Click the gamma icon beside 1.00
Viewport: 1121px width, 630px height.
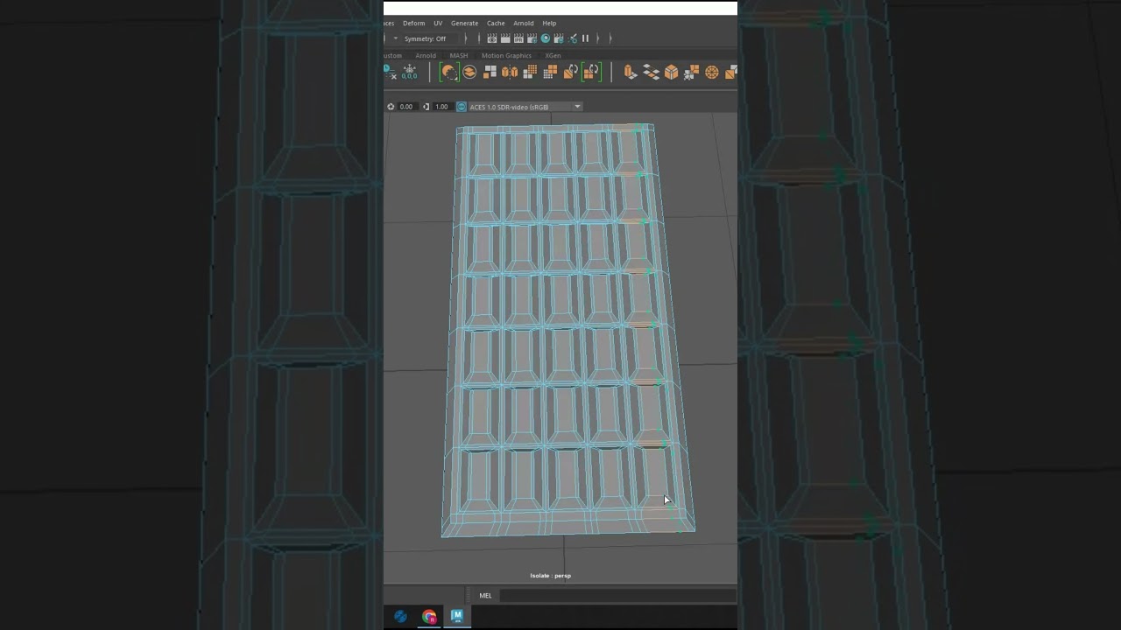click(x=427, y=107)
